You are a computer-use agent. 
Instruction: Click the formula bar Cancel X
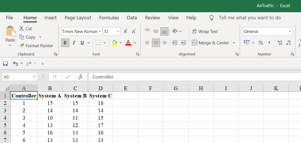(x=55, y=77)
